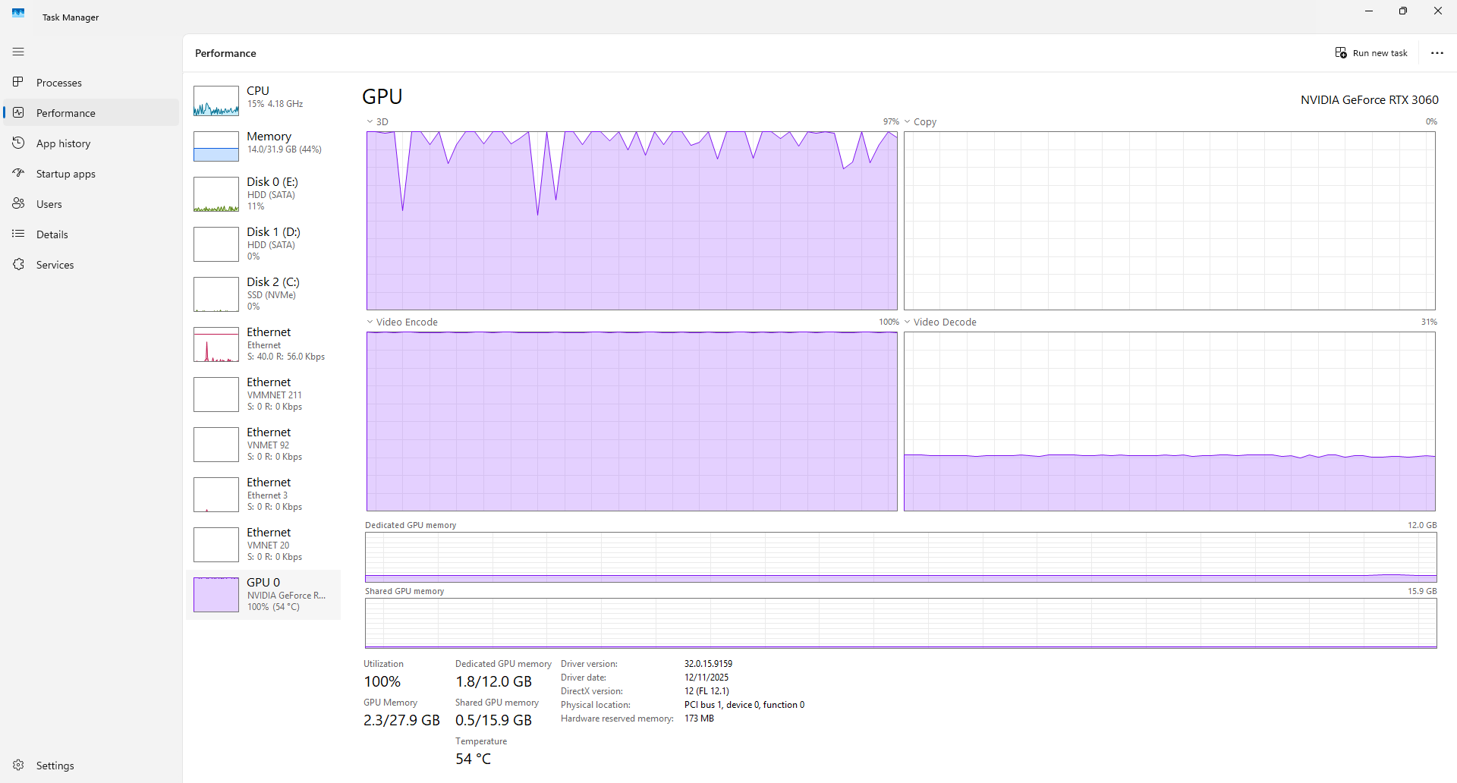Switch to the Processes page
Screen dimensions: 1457x783
pyautogui.click(x=91, y=82)
